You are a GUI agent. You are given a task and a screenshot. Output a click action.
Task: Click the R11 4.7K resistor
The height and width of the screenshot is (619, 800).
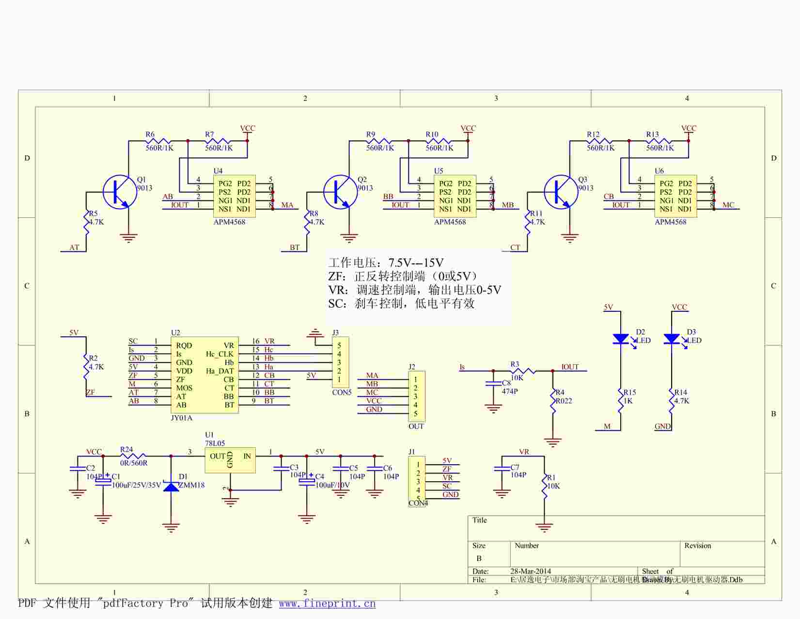527,222
